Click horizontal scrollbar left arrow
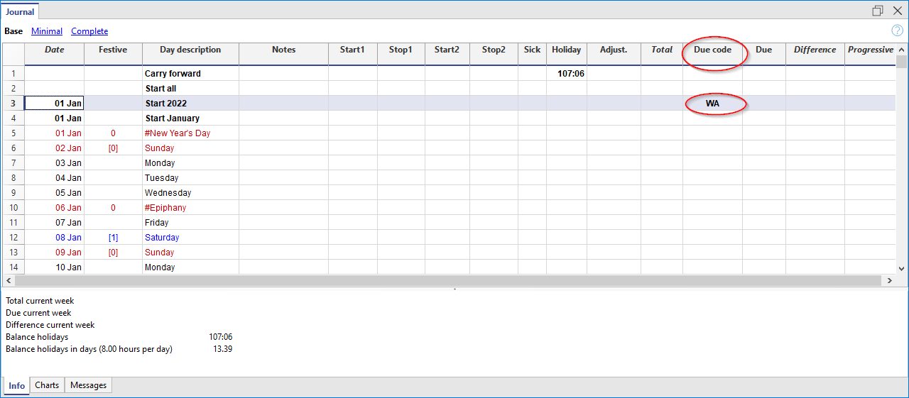 [10, 281]
